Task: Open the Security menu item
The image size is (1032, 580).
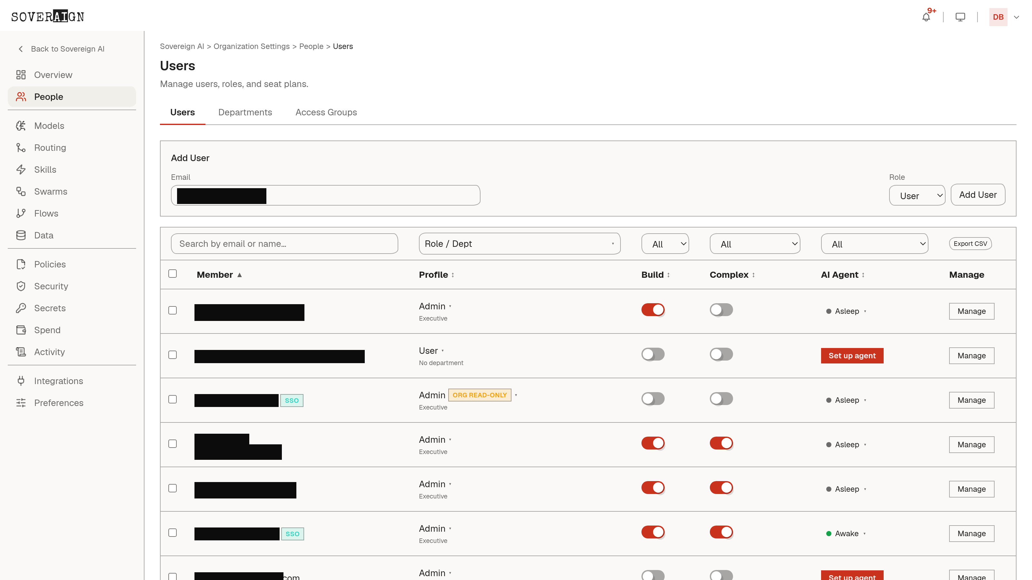Action: pyautogui.click(x=72, y=286)
